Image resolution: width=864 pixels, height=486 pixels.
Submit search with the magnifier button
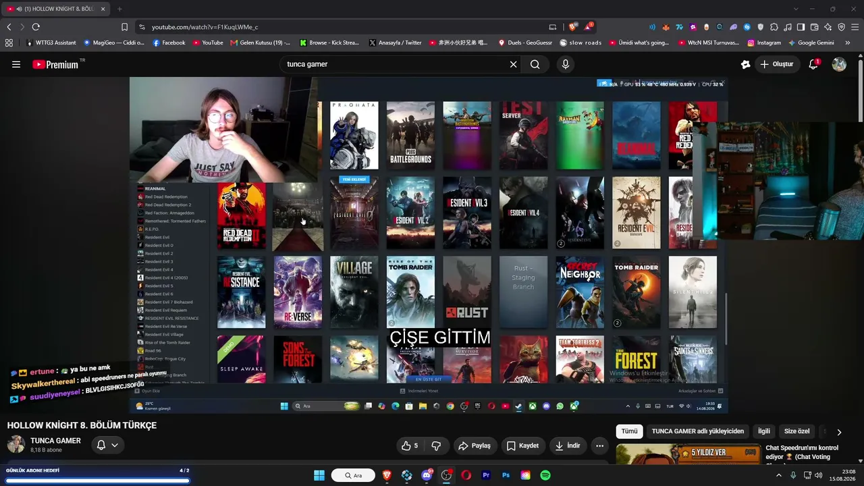tap(535, 64)
